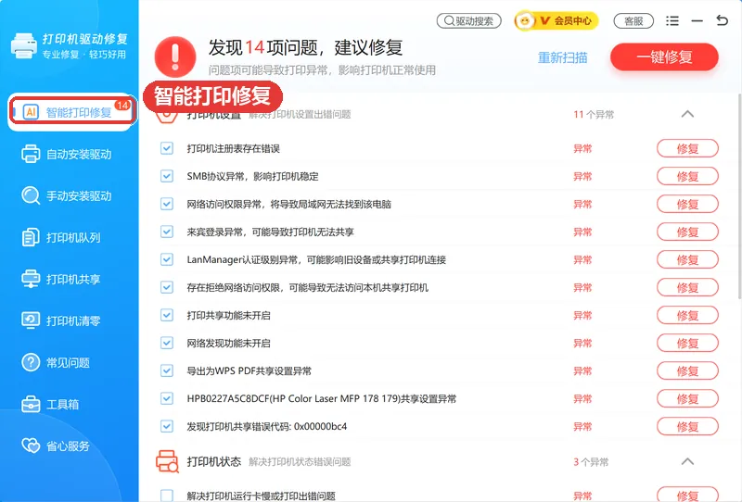Screen dimensions: 742x502
Task: Click 修复 for 打印机注册表存在错误
Action: (687, 148)
